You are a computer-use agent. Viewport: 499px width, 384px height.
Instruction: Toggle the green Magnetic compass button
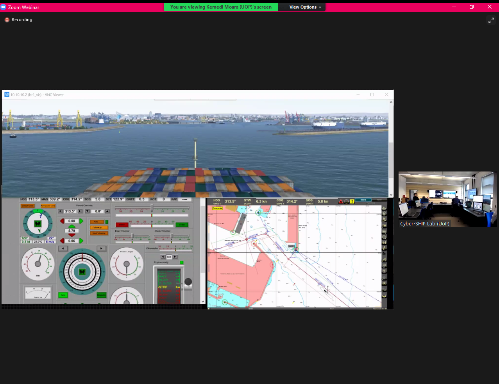[101, 295]
